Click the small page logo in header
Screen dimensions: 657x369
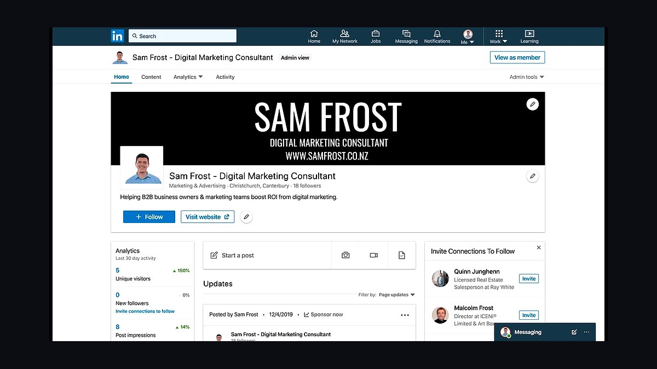tap(120, 57)
